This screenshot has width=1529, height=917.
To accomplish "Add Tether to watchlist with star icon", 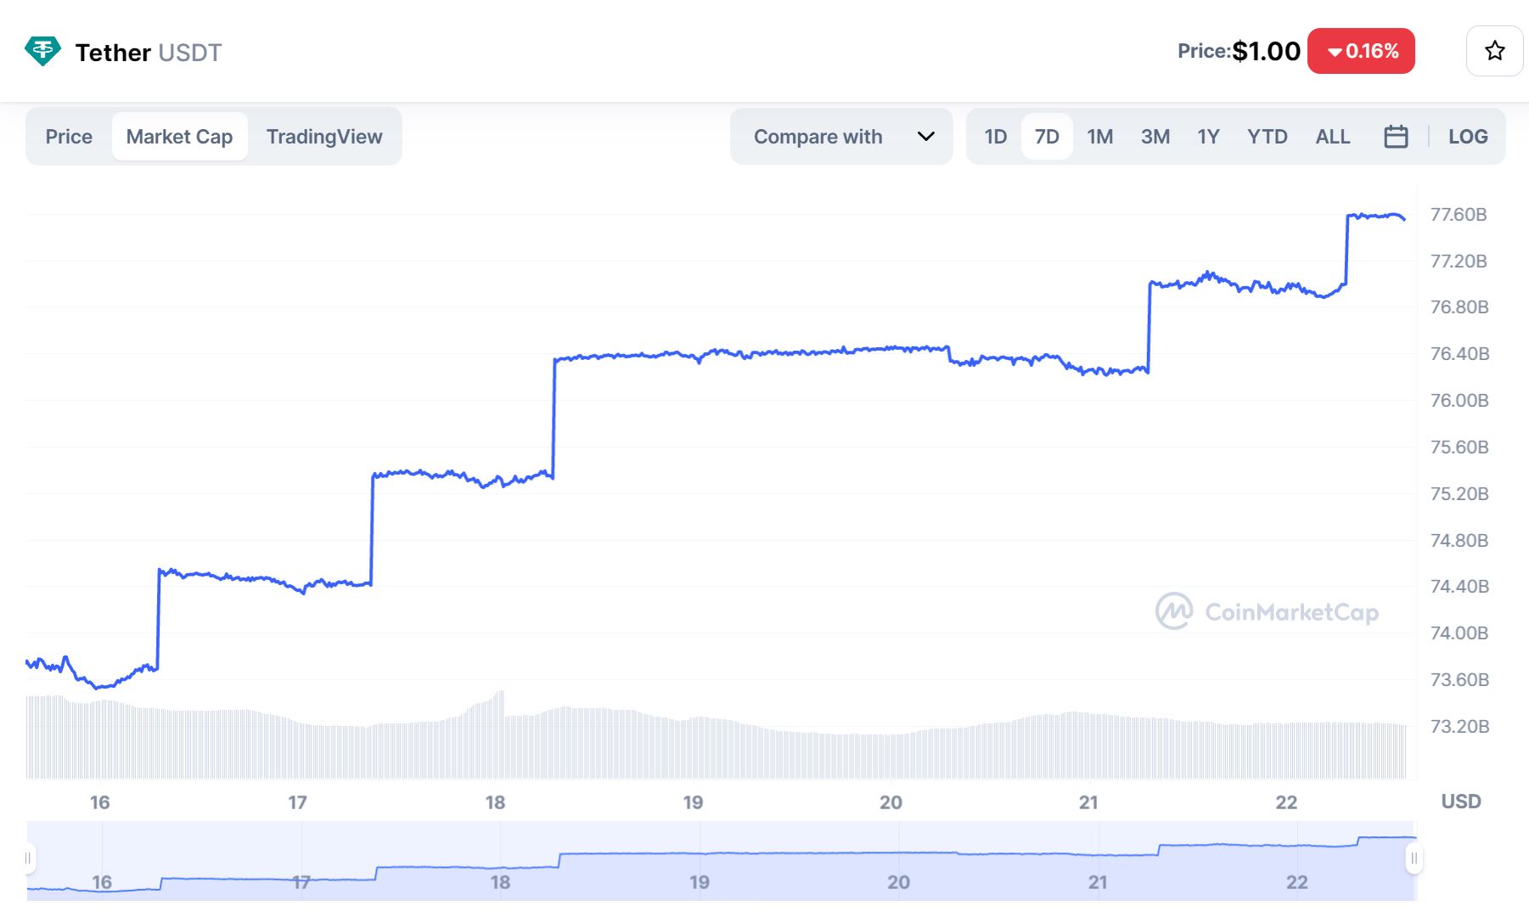I will (1494, 51).
